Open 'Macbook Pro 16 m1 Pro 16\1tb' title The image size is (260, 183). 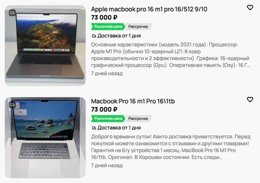point(133,101)
